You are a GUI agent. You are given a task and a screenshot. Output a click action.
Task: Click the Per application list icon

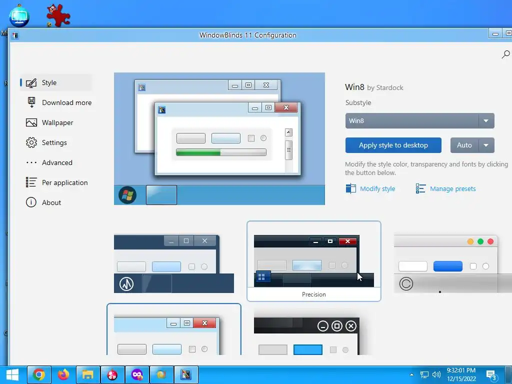coord(31,182)
